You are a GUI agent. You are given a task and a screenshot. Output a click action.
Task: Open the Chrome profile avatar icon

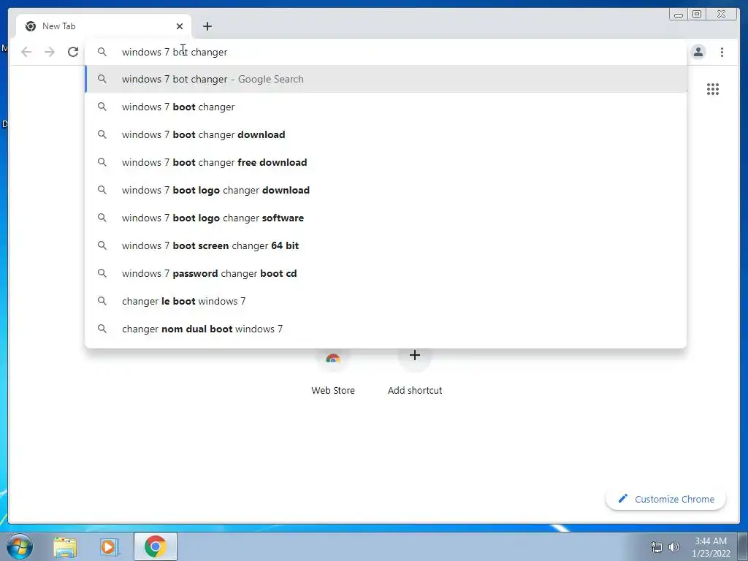click(698, 52)
